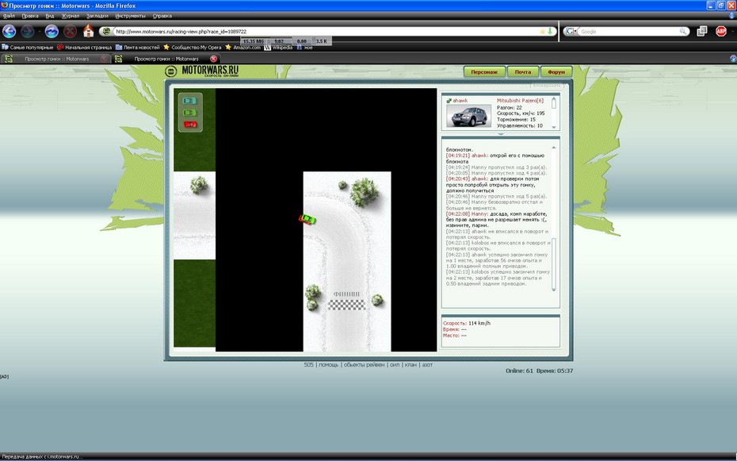Image resolution: width=737 pixels, height=461 pixels.
Task: Open the Правка menu
Action: 30,16
